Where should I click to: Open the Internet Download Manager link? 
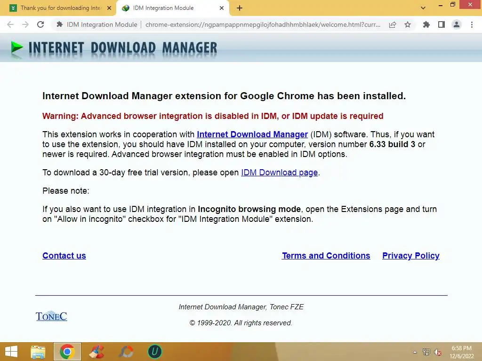(x=252, y=134)
